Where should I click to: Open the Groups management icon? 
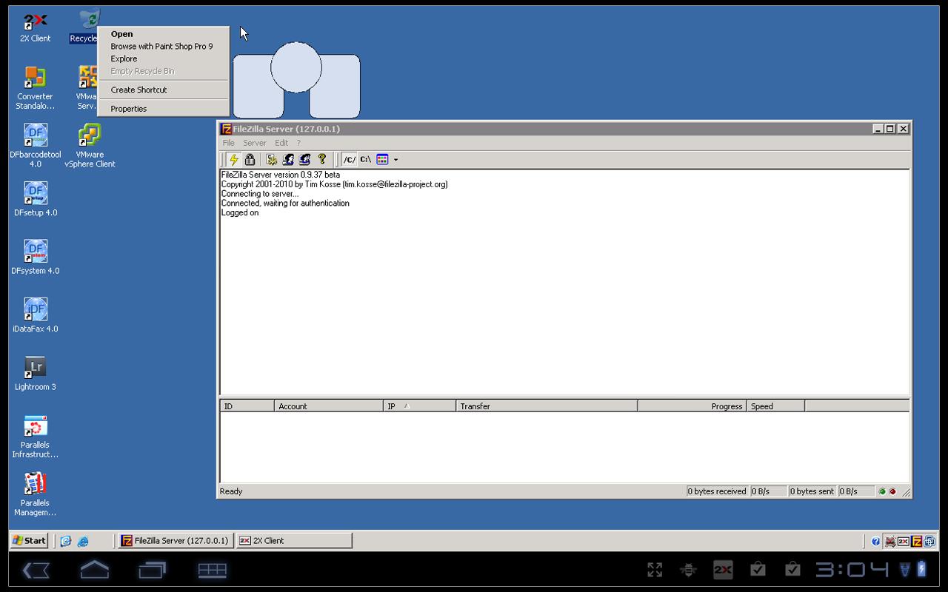(305, 159)
